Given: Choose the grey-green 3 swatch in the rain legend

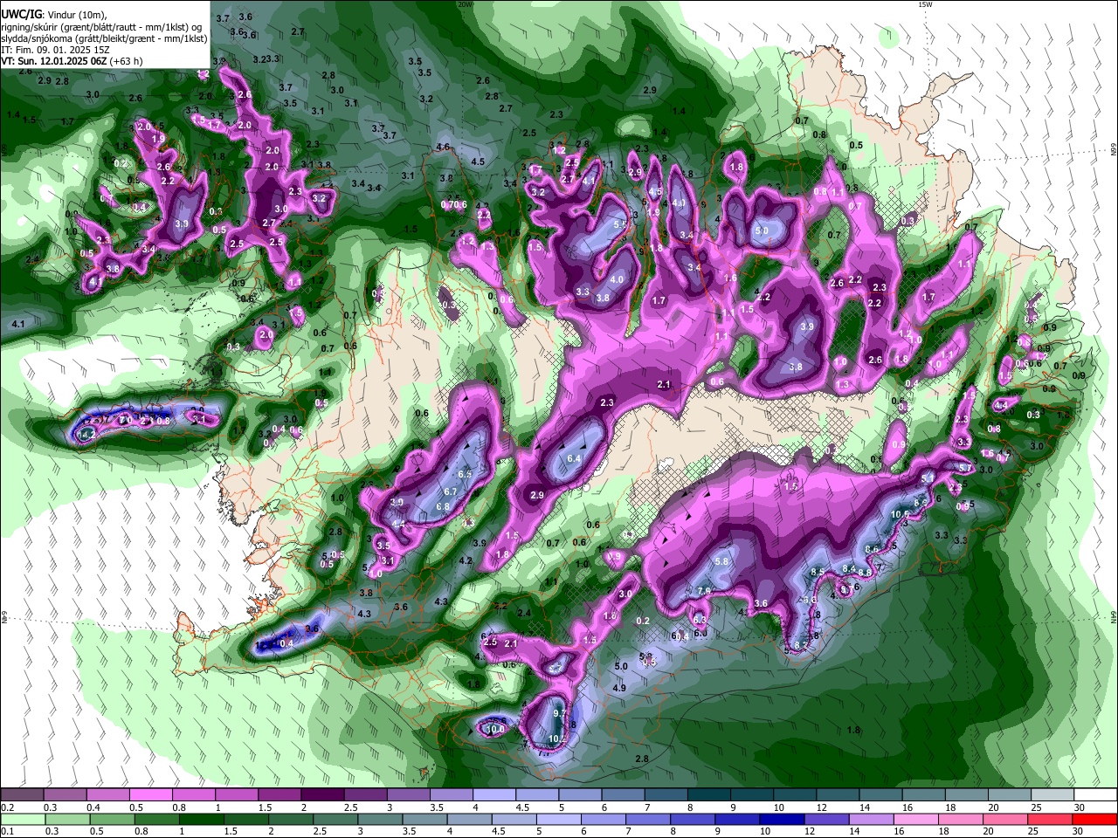Looking at the screenshot, I should pyautogui.click(x=382, y=819).
